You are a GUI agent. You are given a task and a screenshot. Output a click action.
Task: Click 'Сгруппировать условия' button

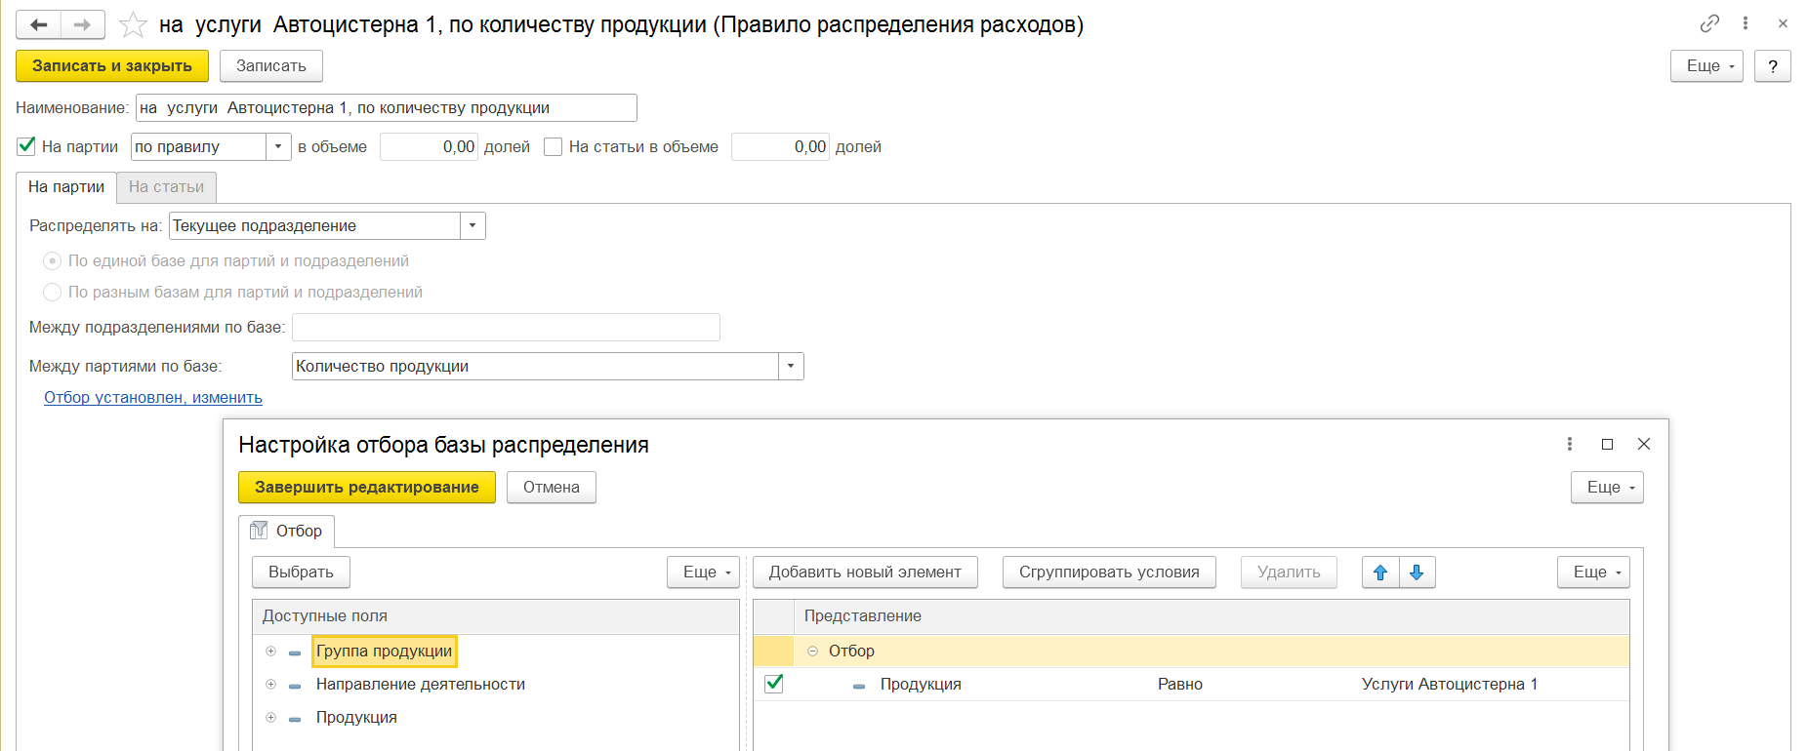click(x=1109, y=573)
